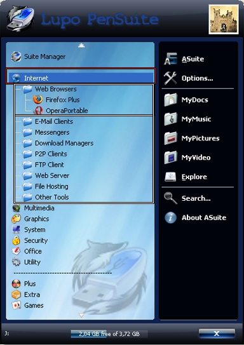Click the Web Browsers folder icon

click(x=27, y=89)
